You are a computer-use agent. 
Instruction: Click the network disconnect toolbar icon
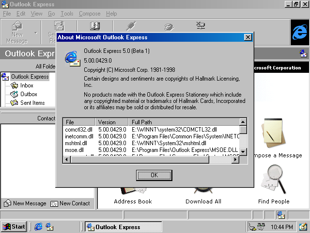coord(201,25)
